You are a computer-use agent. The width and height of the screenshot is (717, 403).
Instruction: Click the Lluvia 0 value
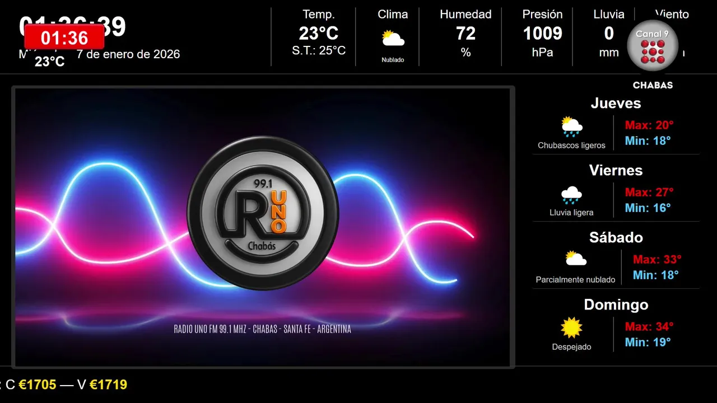pos(609,34)
